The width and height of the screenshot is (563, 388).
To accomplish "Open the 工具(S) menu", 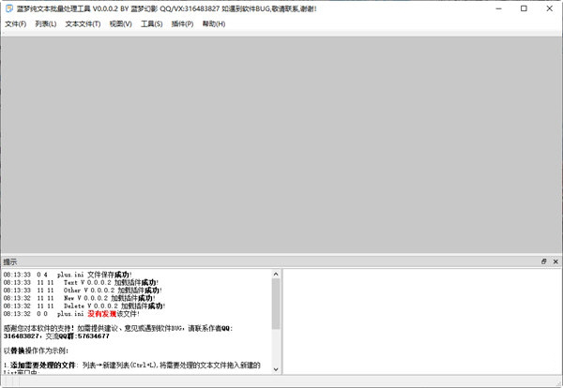I will (151, 24).
